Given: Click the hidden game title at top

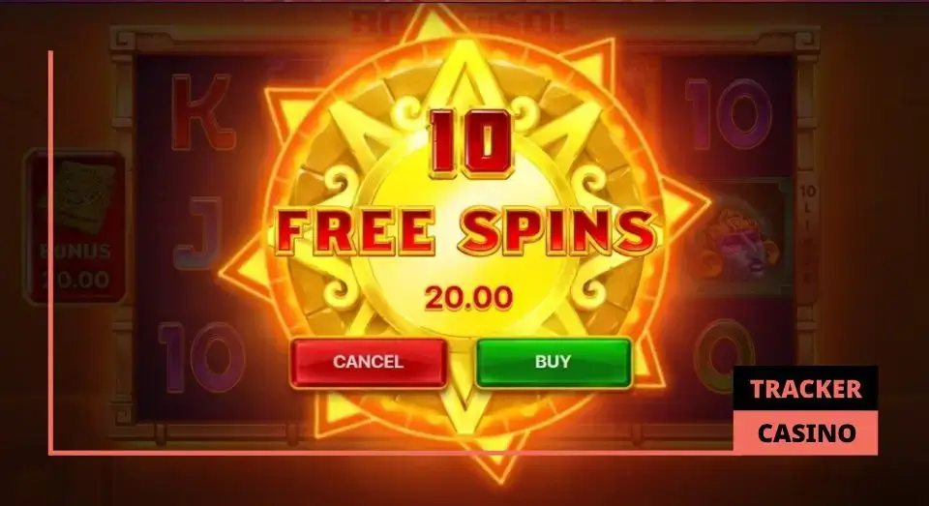Looking at the screenshot, I should point(460,22).
